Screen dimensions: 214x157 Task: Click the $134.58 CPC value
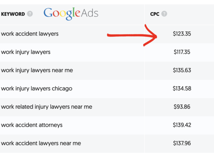[x=182, y=88]
